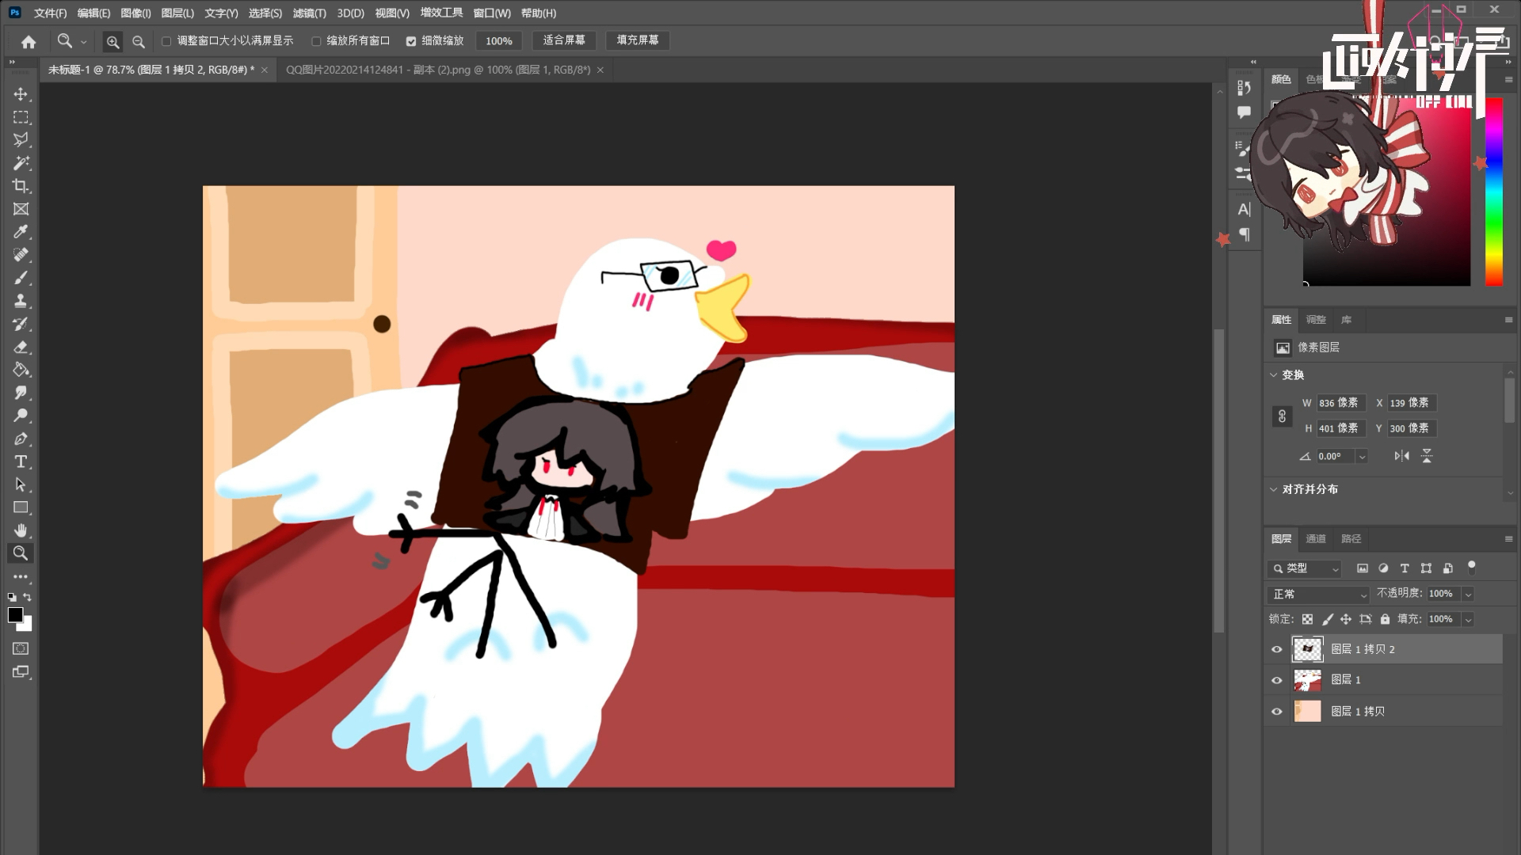This screenshot has height=855, width=1521.
Task: Select the Crop tool
Action: (21, 186)
